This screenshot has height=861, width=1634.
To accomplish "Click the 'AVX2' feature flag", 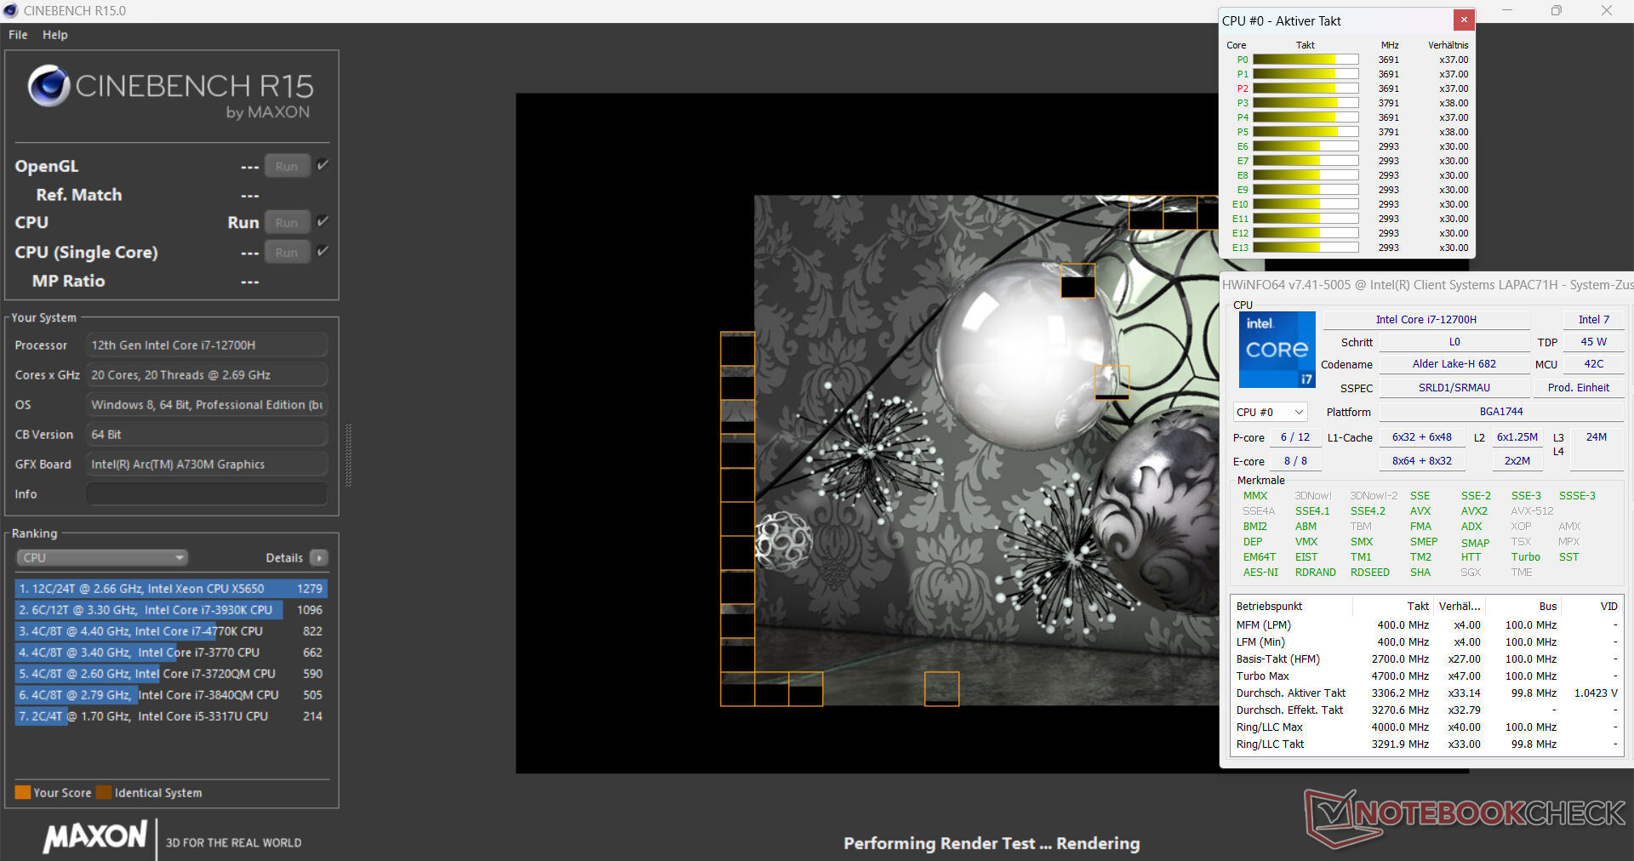I will [x=1474, y=511].
